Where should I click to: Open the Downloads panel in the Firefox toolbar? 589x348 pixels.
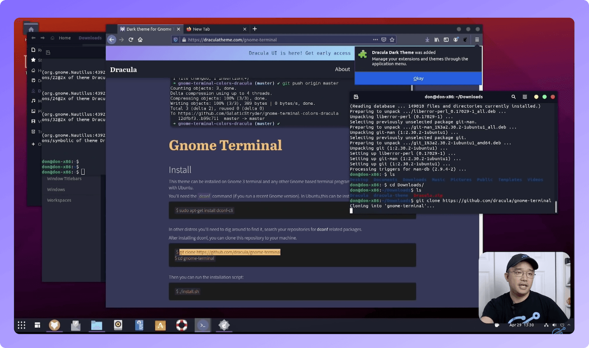point(427,40)
